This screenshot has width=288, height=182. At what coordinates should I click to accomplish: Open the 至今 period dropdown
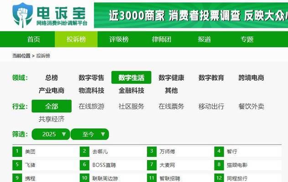click(x=90, y=134)
